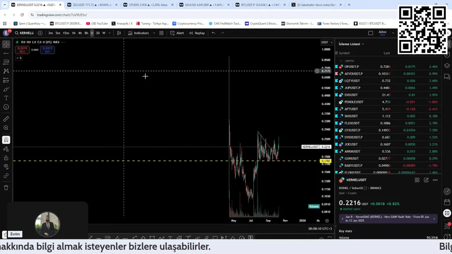452x254 pixels.
Task: Click the blue BUY 0.2217 button
Action: click(47, 50)
